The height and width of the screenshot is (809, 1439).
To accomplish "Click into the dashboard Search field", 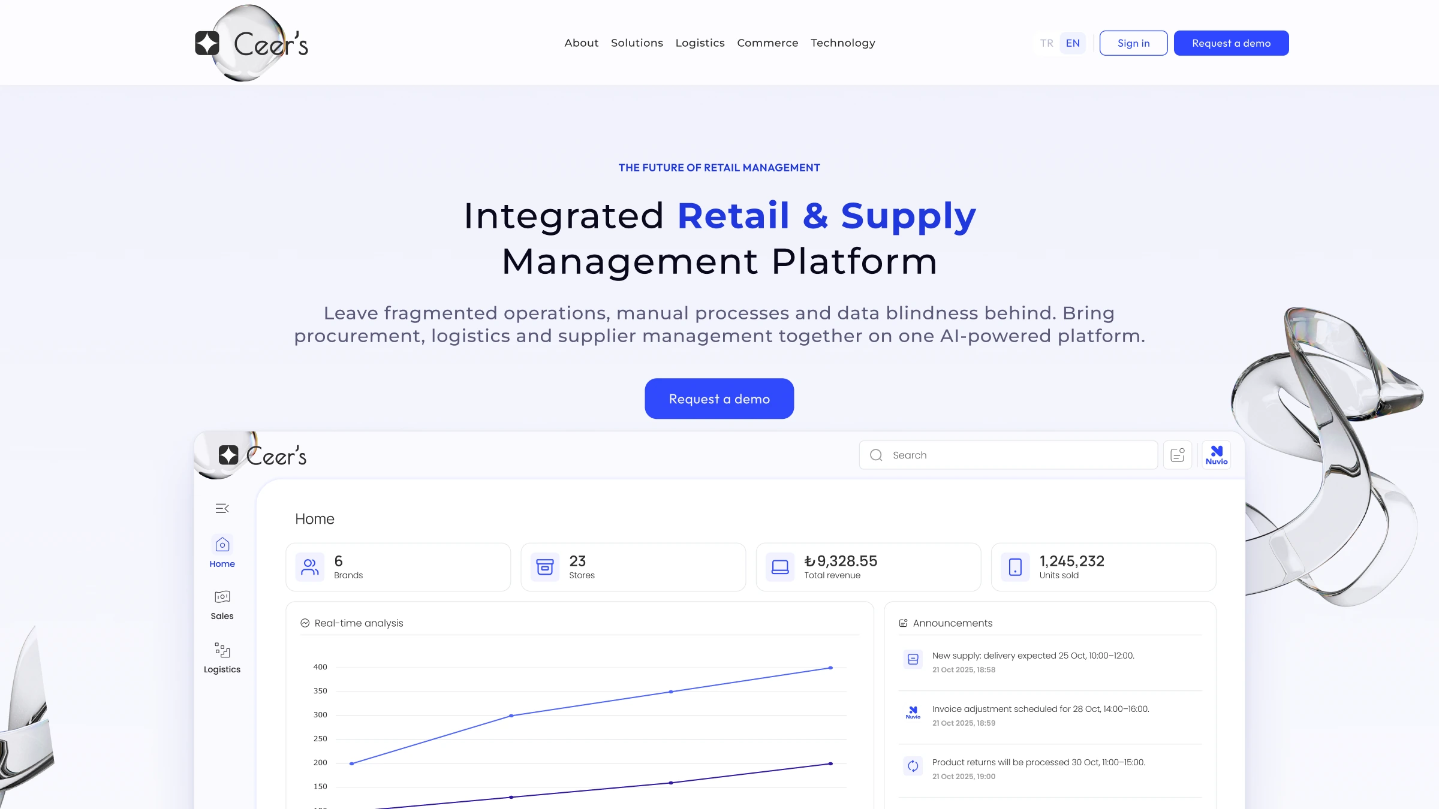I will (x=1008, y=455).
